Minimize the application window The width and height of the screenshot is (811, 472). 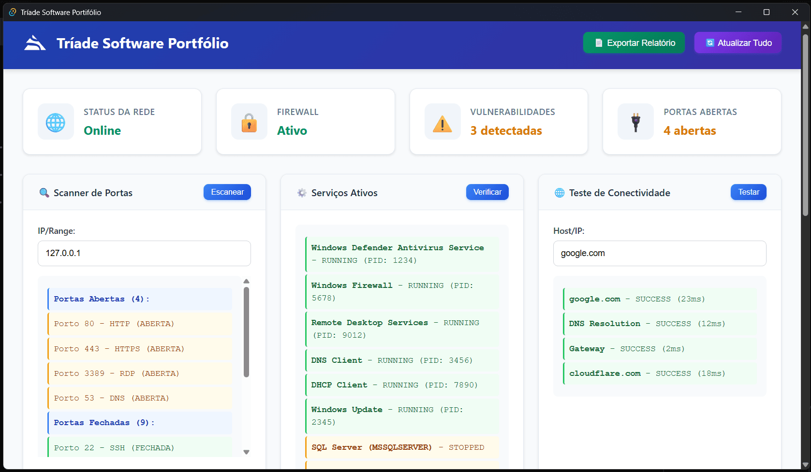click(x=738, y=12)
